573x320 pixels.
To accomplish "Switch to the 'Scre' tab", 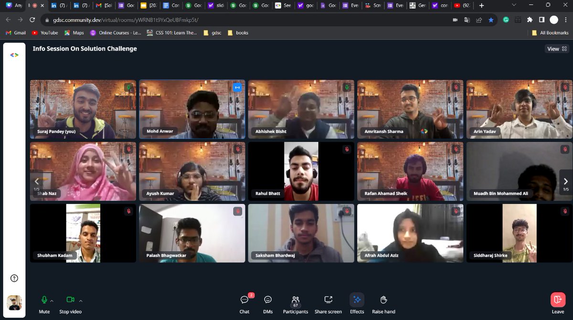I will [x=371, y=6].
